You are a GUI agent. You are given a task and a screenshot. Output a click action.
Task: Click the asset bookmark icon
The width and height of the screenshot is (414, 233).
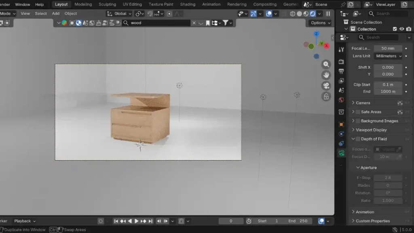click(208, 23)
